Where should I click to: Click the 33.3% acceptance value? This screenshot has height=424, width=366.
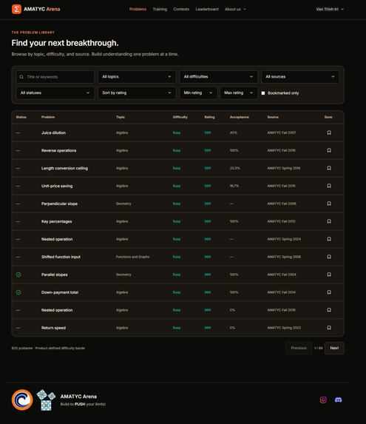pyautogui.click(x=234, y=168)
